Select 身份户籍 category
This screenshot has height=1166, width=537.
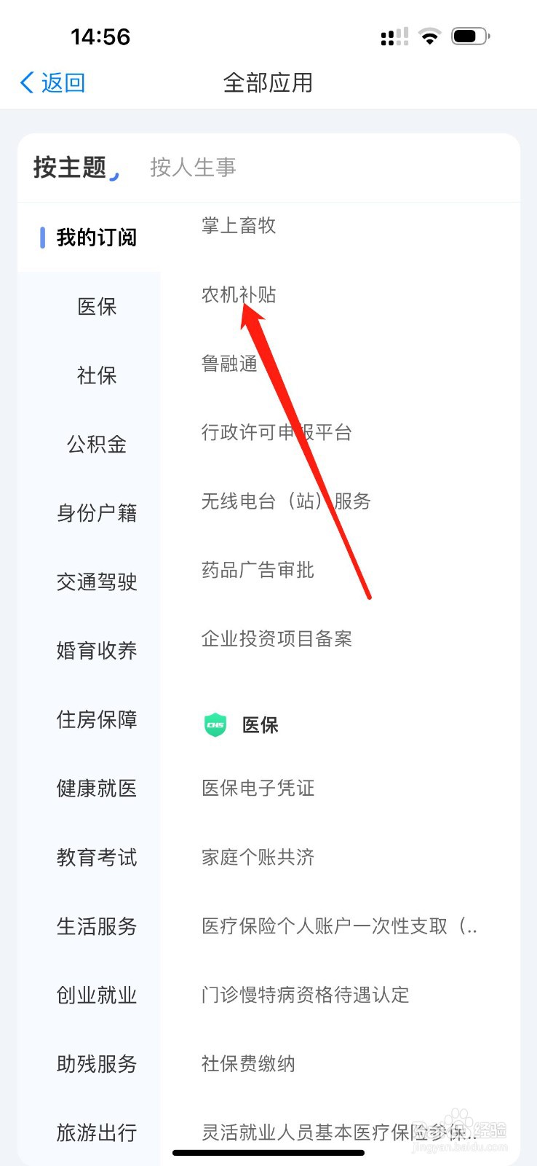click(x=97, y=513)
